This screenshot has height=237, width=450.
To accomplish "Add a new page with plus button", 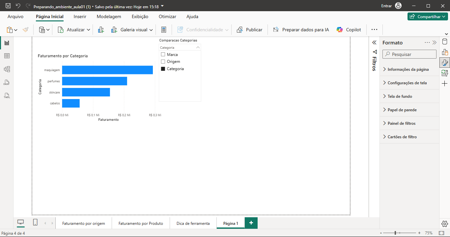I will pos(251,223).
